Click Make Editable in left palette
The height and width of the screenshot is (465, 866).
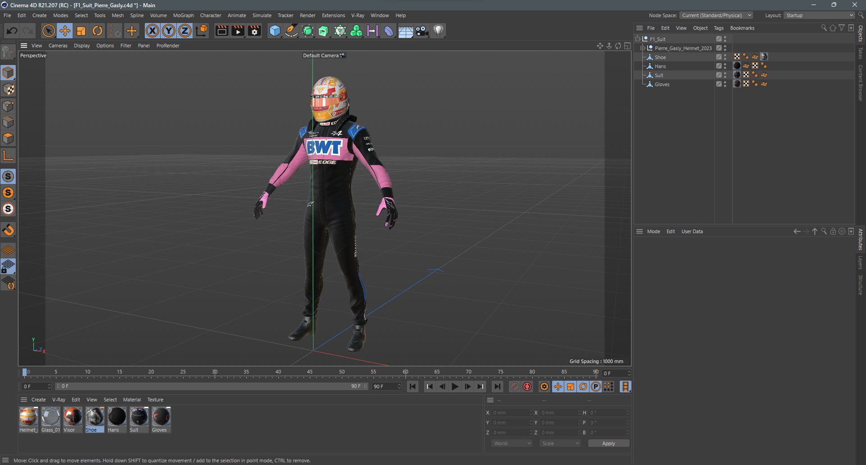click(8, 52)
